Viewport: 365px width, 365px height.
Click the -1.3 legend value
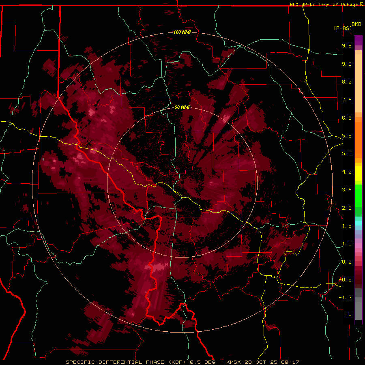(345, 298)
